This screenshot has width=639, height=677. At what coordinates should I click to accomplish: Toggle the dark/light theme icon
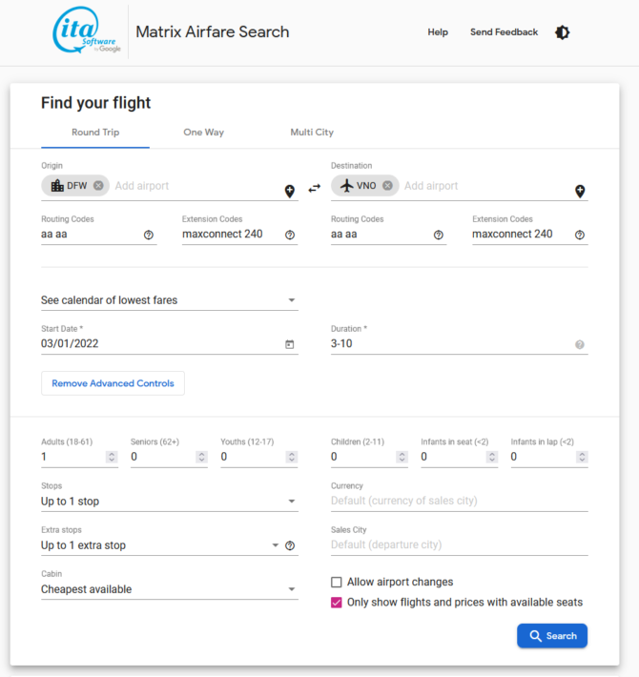[562, 32]
